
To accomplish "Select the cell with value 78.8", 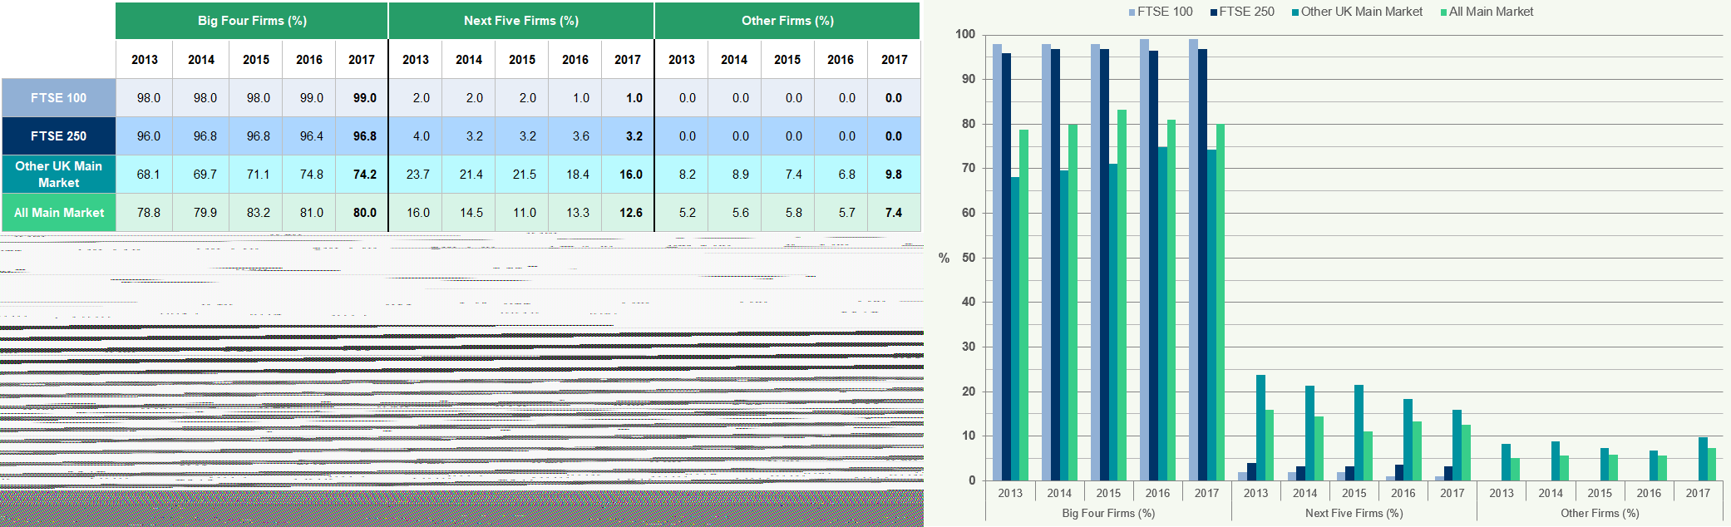I will click(145, 213).
